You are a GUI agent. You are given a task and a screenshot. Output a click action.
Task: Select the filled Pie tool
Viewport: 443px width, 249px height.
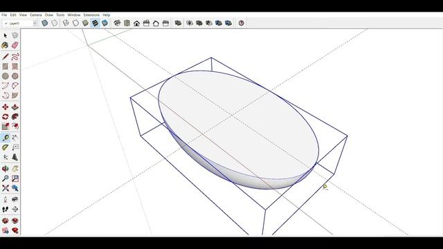[15, 95]
